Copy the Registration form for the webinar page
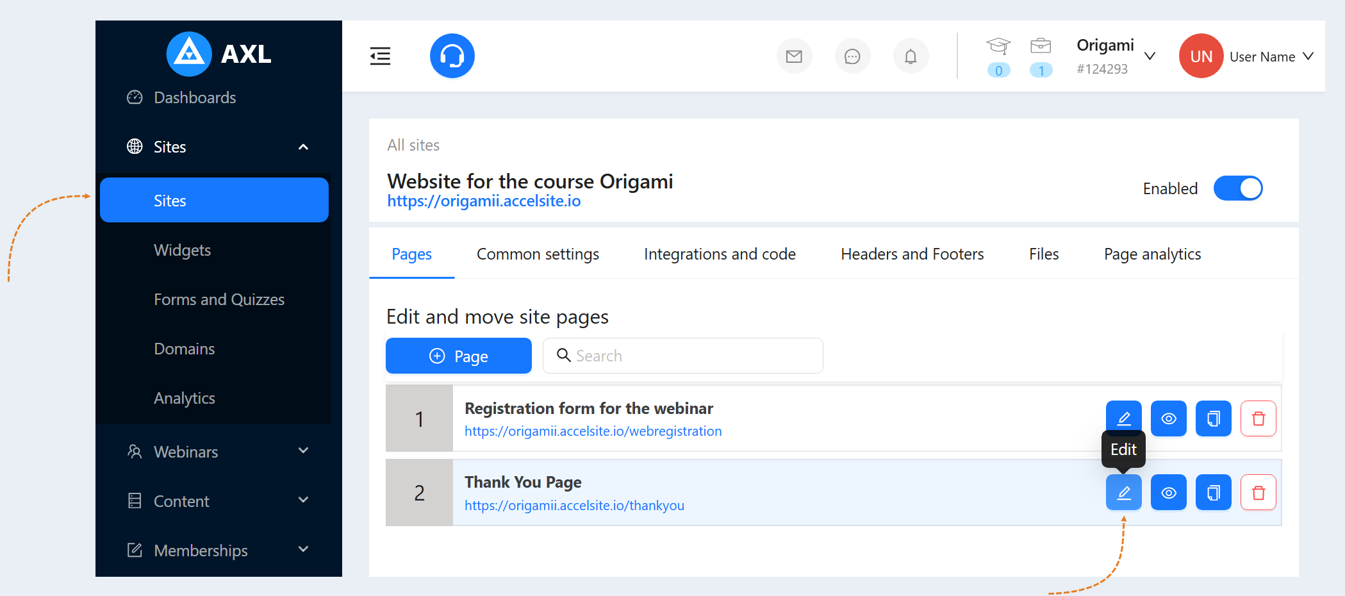The width and height of the screenshot is (1345, 596). [x=1214, y=418]
